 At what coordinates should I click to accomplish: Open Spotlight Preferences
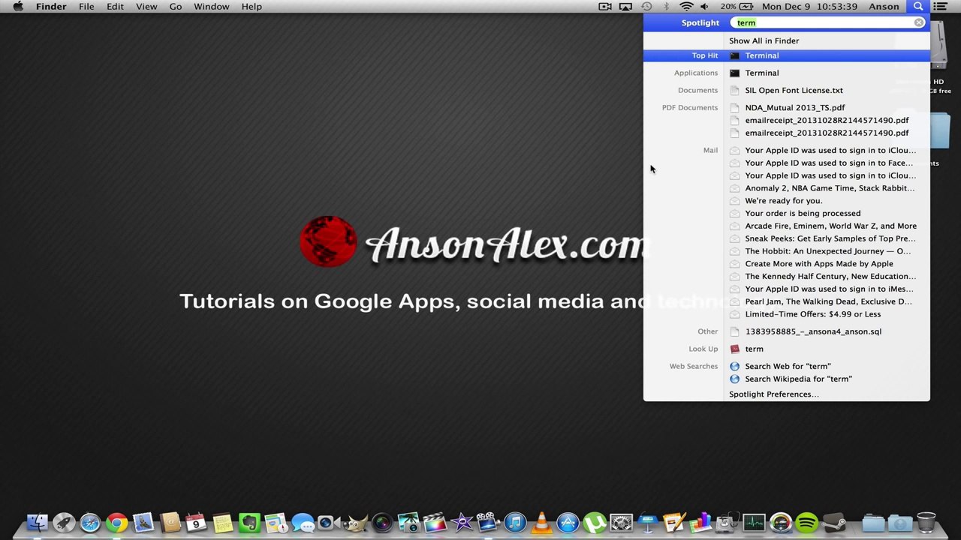click(773, 394)
